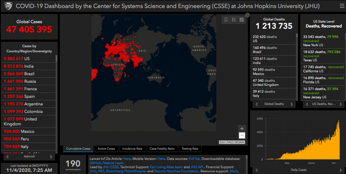Open the Slack resource support link
Image resolution: width=346 pixels, height=174 pixels.
[x=234, y=171]
